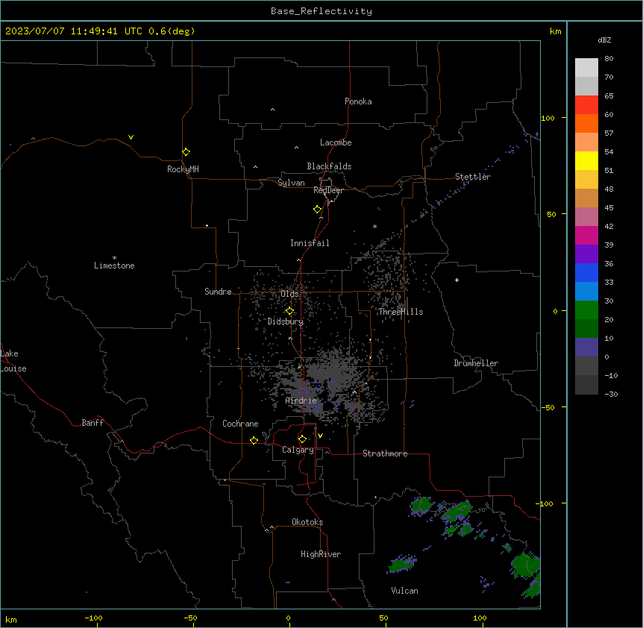Click the yellow diamond marker above RockyMH
Viewport: 643px width, 628px height.
point(186,151)
